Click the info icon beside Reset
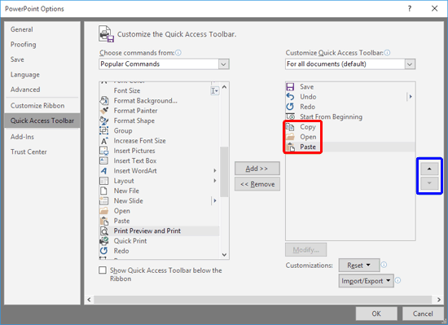Screen dimensions: 448x325 point(384,265)
